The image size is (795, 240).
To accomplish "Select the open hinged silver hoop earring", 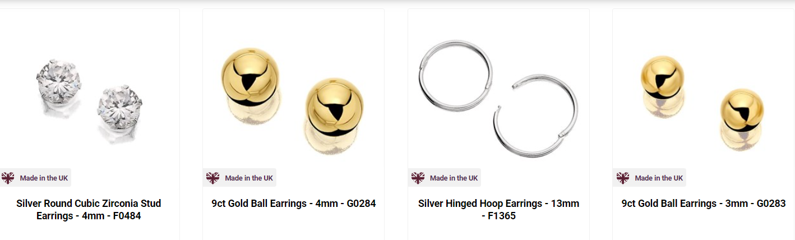I will [x=535, y=116].
